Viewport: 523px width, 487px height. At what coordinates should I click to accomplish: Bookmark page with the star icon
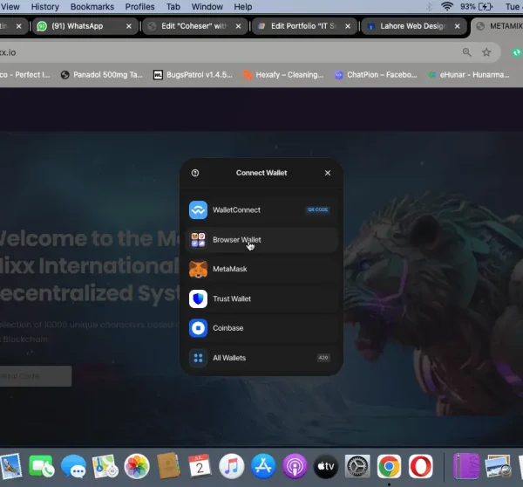tap(486, 52)
